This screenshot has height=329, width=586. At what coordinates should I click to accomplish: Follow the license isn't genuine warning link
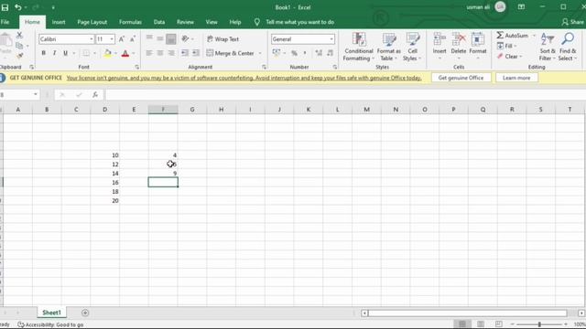pyautogui.click(x=244, y=78)
